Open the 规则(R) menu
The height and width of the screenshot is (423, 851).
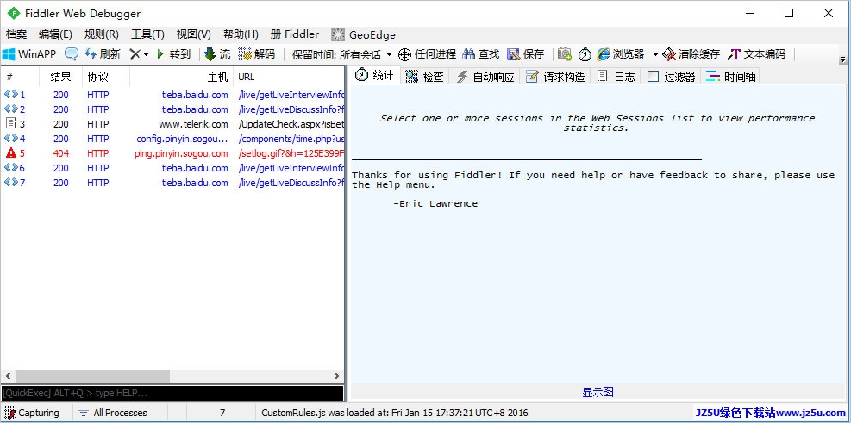(102, 34)
